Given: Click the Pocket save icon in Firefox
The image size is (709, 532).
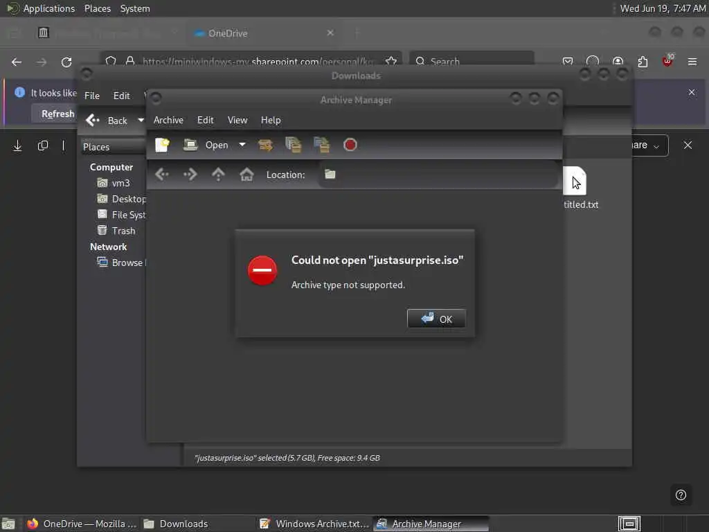Looking at the screenshot, I should click(568, 62).
